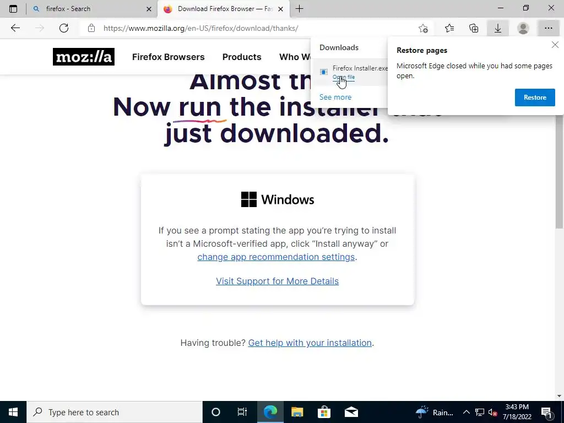Open Microsoft Store from the taskbar
Viewport: 564px width, 423px height.
(324, 412)
